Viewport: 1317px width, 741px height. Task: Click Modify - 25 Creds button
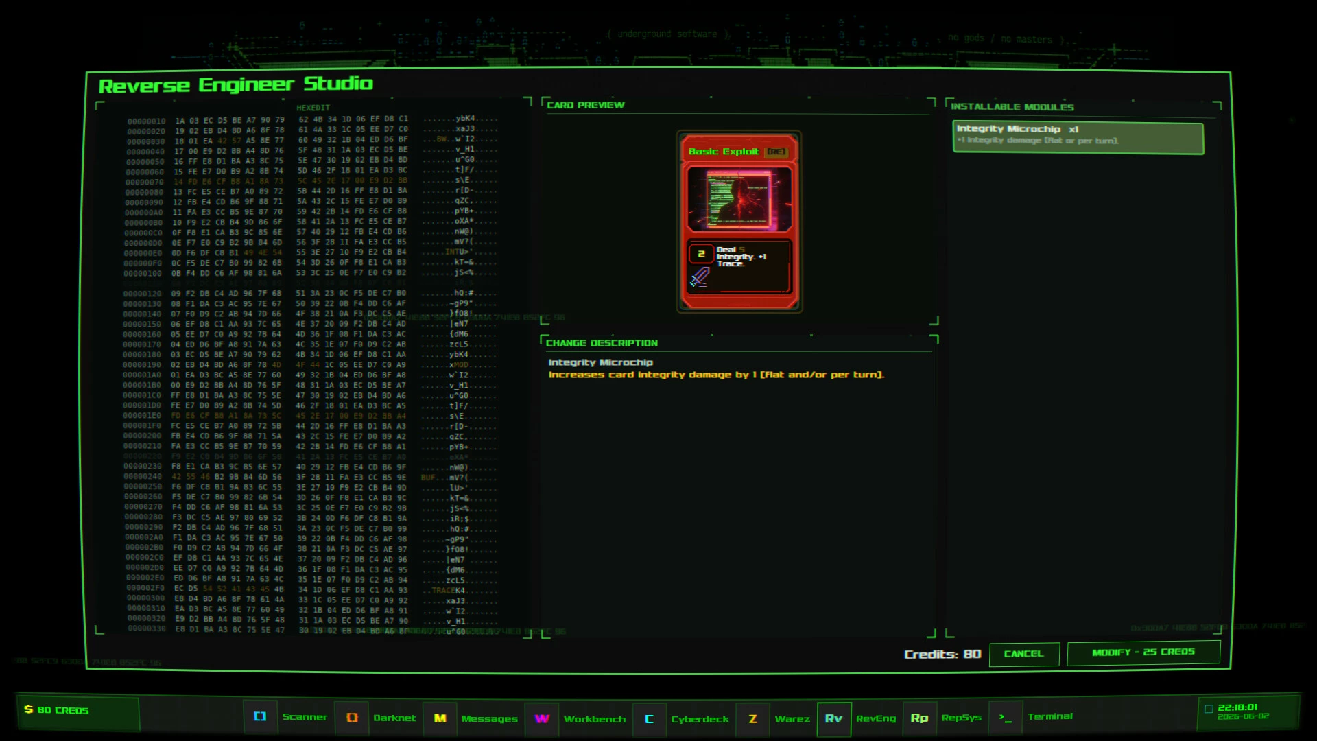tap(1143, 652)
